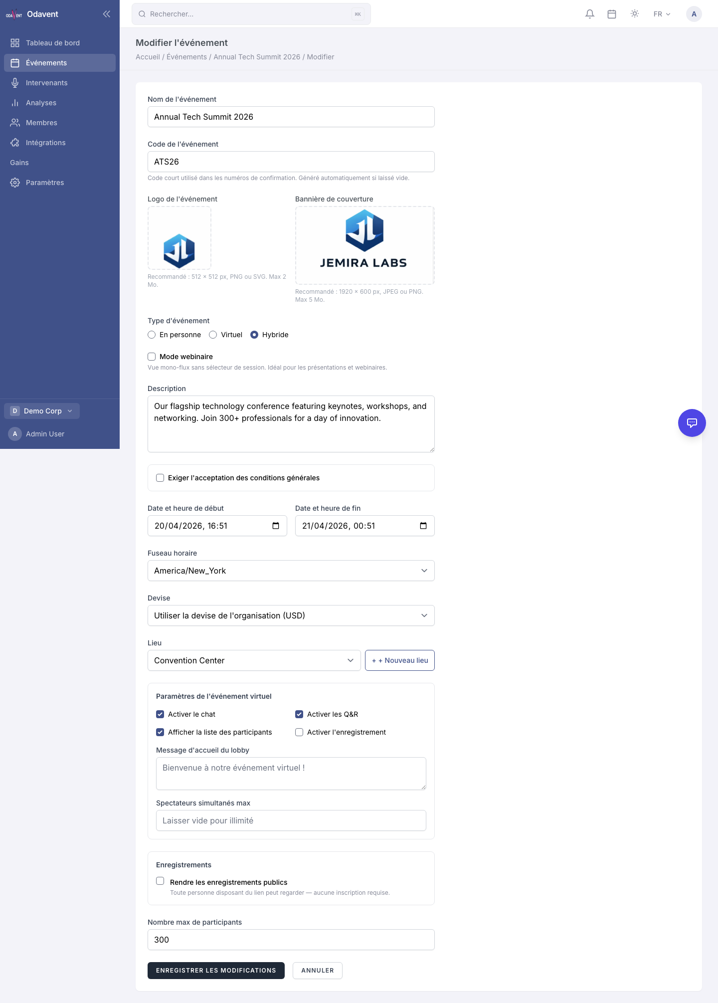The height and width of the screenshot is (1003, 718).
Task: Click the Analyses bar chart icon
Action: pyautogui.click(x=15, y=103)
